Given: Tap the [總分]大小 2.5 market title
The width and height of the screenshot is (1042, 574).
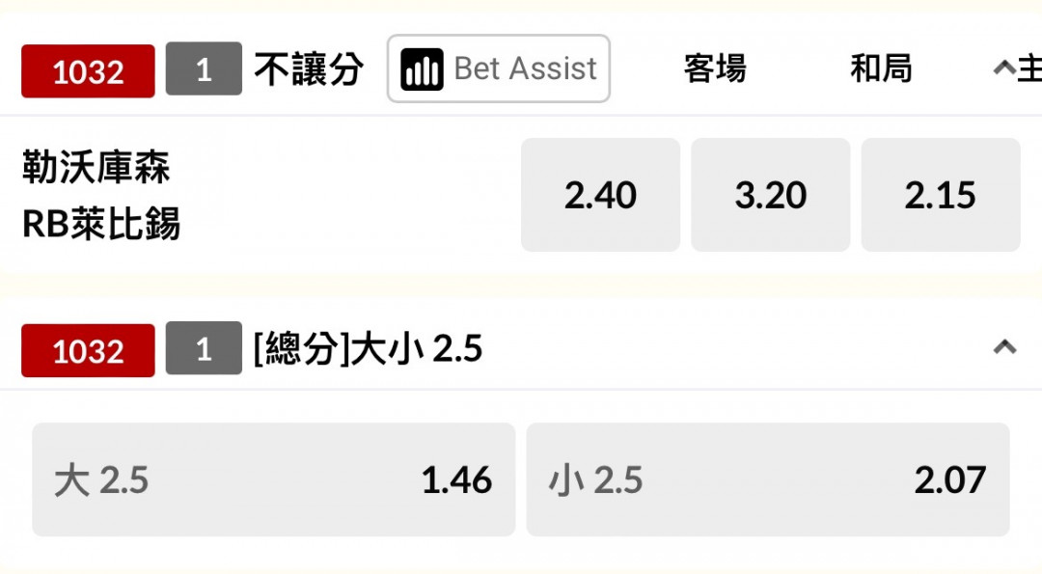Looking at the screenshot, I should click(x=368, y=349).
